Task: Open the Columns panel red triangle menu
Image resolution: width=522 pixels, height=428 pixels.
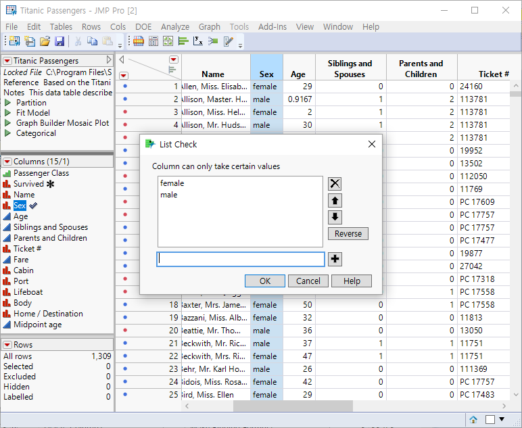Action: pyautogui.click(x=7, y=162)
